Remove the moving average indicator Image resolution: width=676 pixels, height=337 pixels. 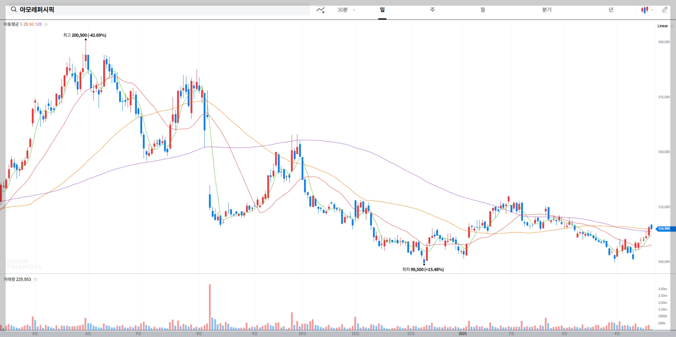46,24
